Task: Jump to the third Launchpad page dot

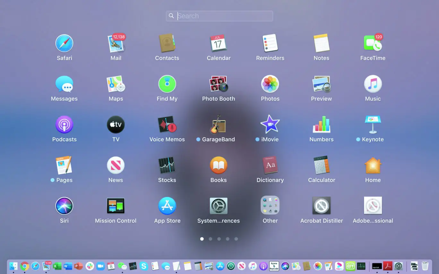Action: (x=219, y=239)
